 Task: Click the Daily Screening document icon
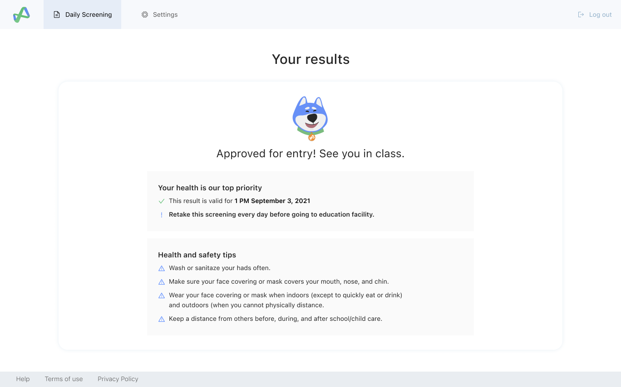57,15
